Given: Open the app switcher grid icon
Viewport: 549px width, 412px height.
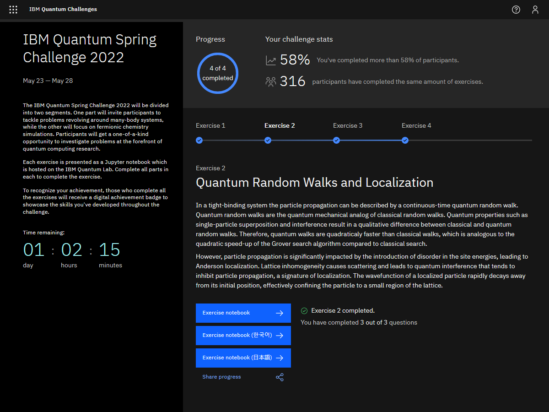Looking at the screenshot, I should click(13, 9).
